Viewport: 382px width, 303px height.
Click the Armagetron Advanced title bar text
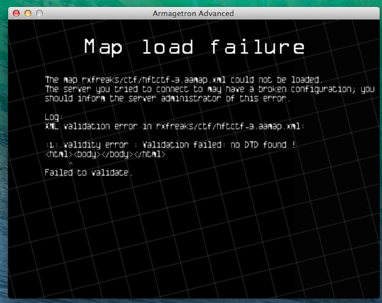[x=193, y=13]
